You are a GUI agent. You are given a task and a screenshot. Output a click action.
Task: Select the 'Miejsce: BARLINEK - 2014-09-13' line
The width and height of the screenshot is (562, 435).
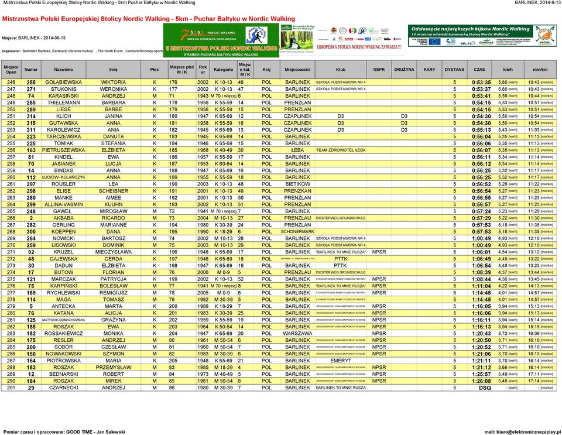coord(34,38)
